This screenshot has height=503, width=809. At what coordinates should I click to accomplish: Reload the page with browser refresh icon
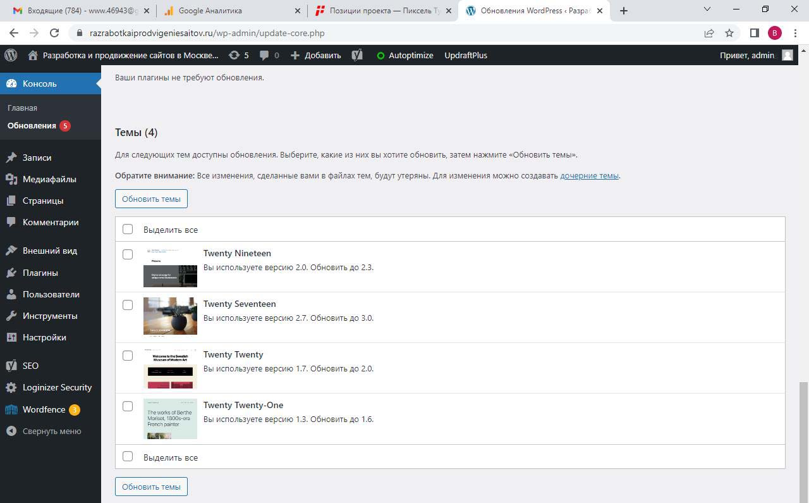[54, 33]
